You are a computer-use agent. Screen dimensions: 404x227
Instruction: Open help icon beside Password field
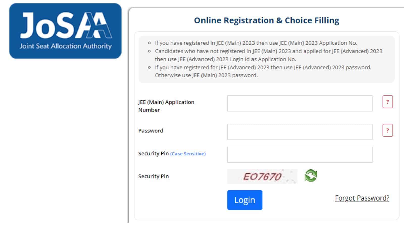pyautogui.click(x=387, y=130)
